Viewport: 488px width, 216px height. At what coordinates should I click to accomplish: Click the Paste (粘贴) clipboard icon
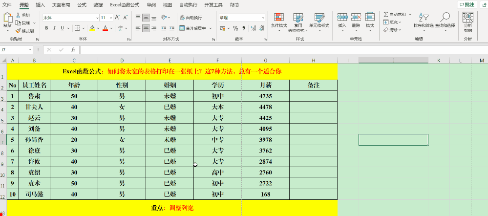pyautogui.click(x=7, y=18)
